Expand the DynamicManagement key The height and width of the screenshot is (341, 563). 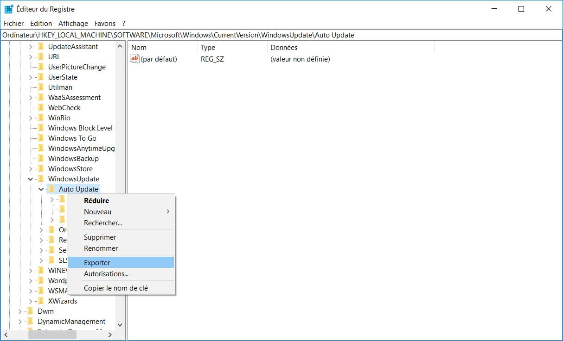click(x=20, y=321)
